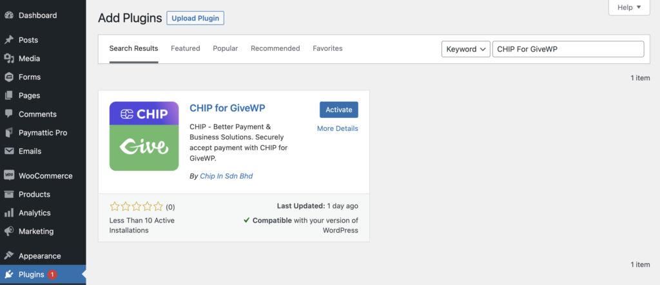Switch to the Featured tab

(185, 48)
